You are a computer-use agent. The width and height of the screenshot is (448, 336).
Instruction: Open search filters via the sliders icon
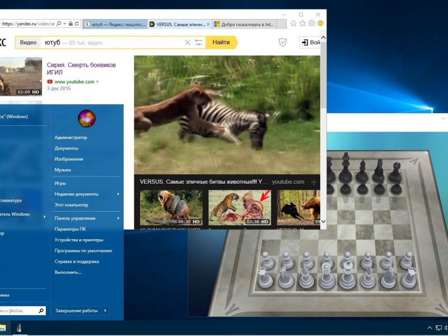click(199, 43)
